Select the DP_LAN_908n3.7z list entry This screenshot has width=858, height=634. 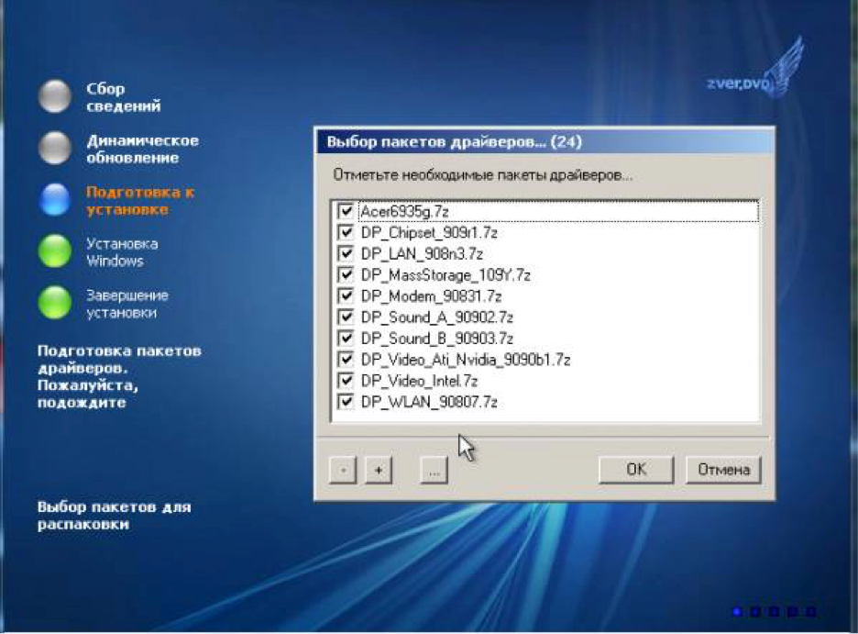click(422, 254)
